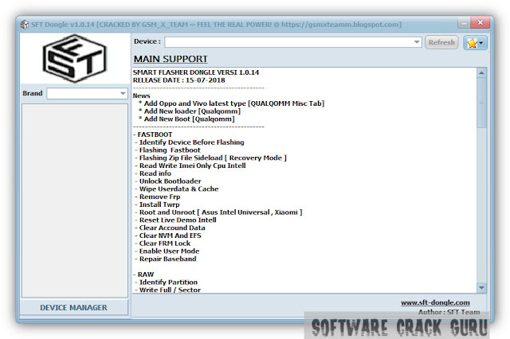The image size is (510, 339).
Task: Click 'Clear FRM Lock' line
Action: coord(165,244)
